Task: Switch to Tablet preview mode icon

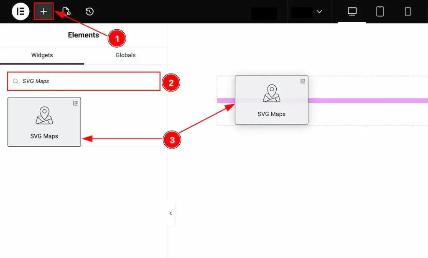Action: 380,12
